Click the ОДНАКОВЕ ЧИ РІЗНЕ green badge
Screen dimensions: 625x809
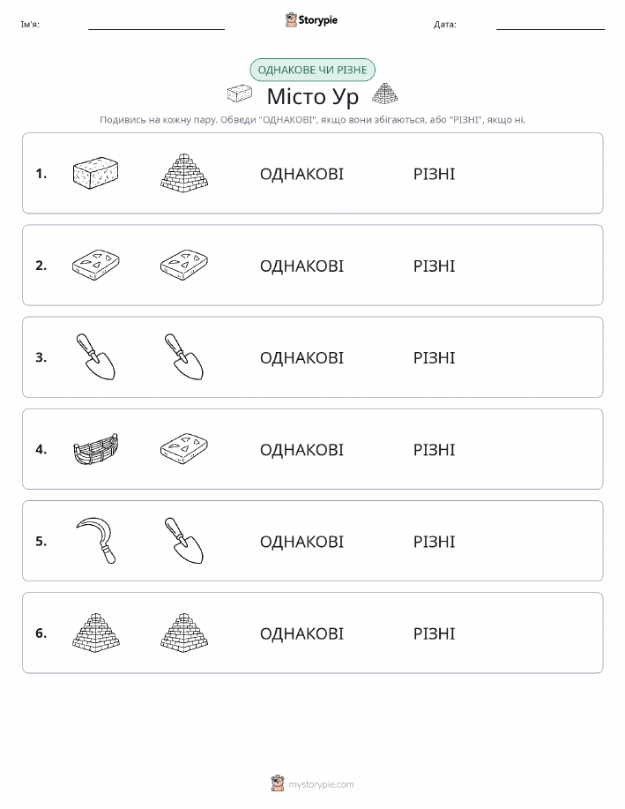point(312,70)
